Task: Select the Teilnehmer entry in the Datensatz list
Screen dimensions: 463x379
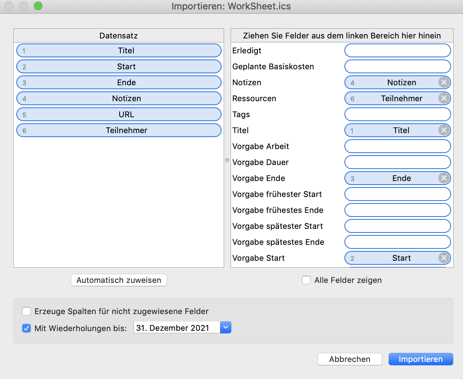Action: pos(119,130)
